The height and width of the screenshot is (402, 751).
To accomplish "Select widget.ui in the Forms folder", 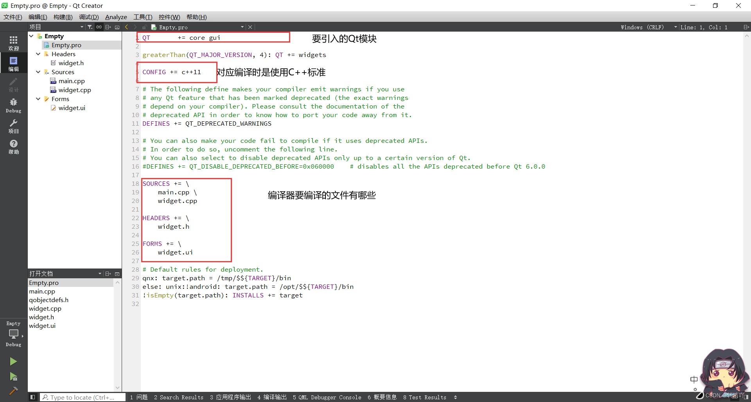I will [72, 108].
